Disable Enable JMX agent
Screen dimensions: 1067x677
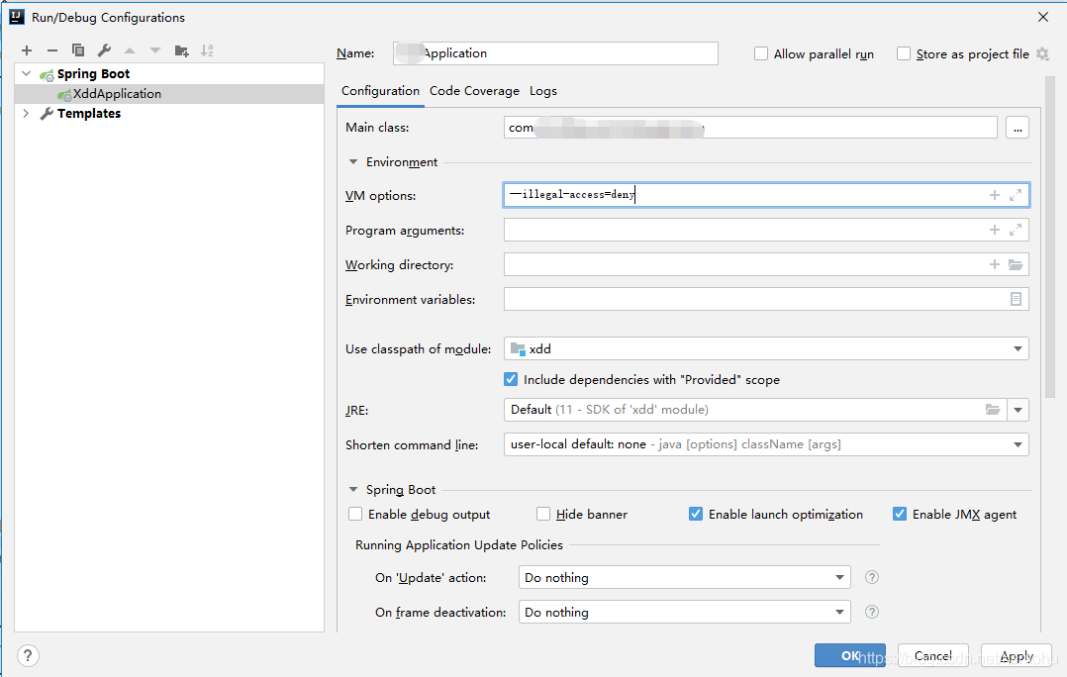[900, 514]
